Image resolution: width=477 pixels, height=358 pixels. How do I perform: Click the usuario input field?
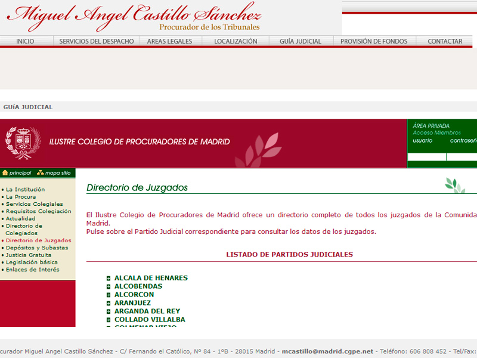[x=426, y=157]
